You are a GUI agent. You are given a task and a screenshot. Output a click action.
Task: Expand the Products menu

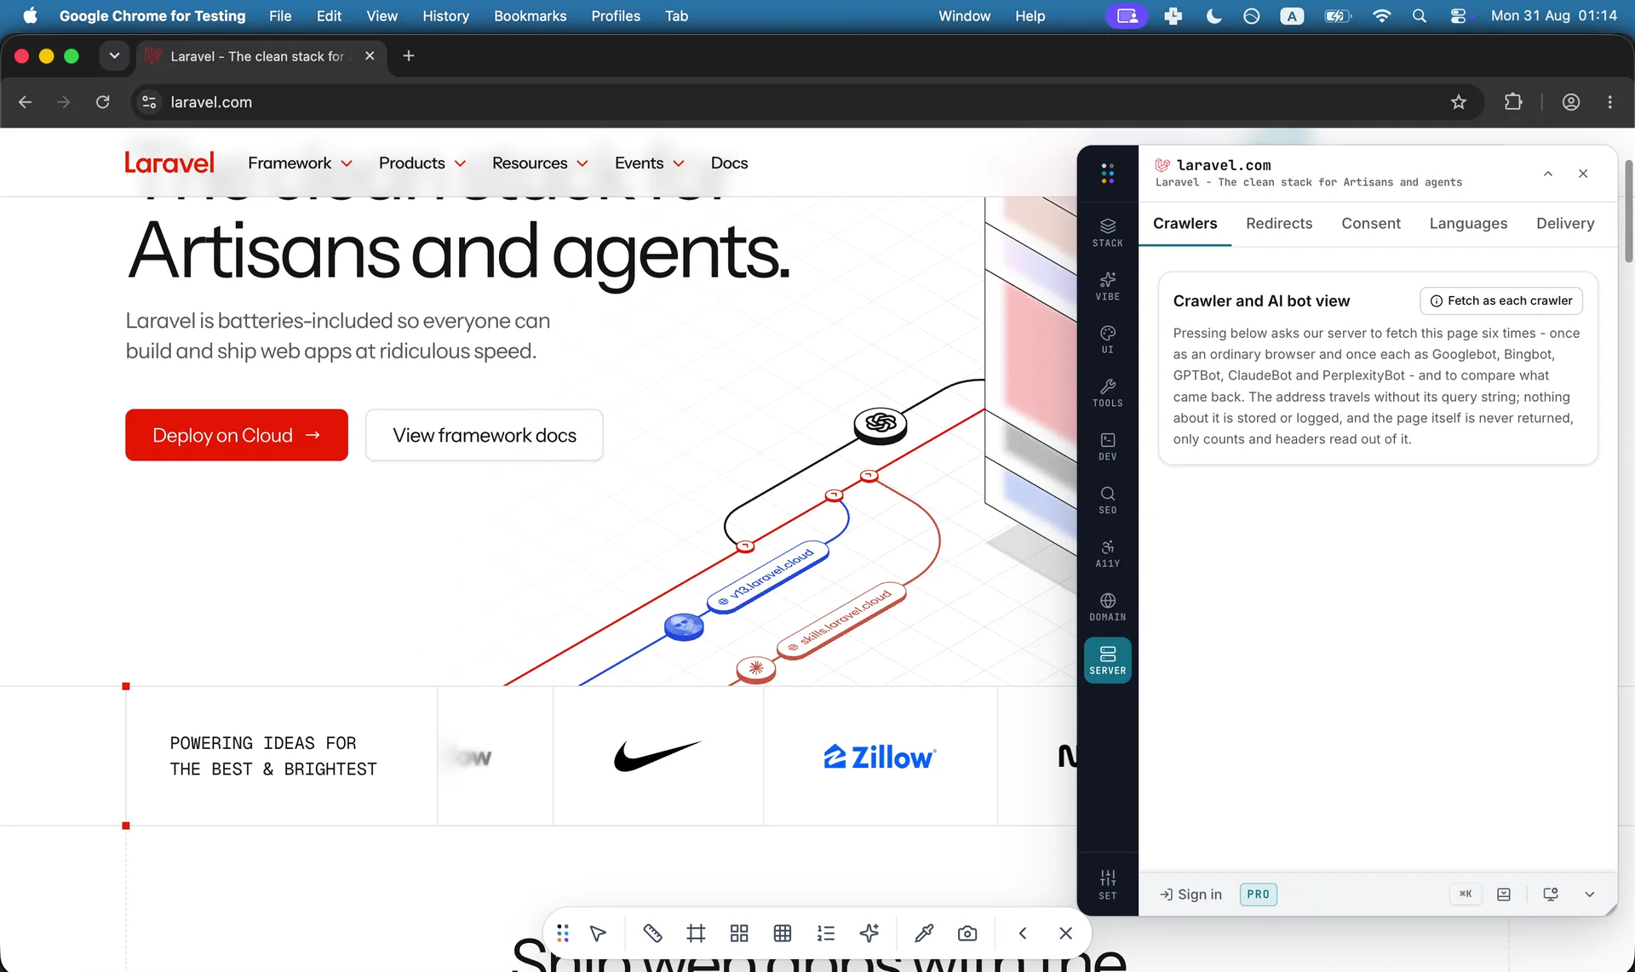point(422,163)
